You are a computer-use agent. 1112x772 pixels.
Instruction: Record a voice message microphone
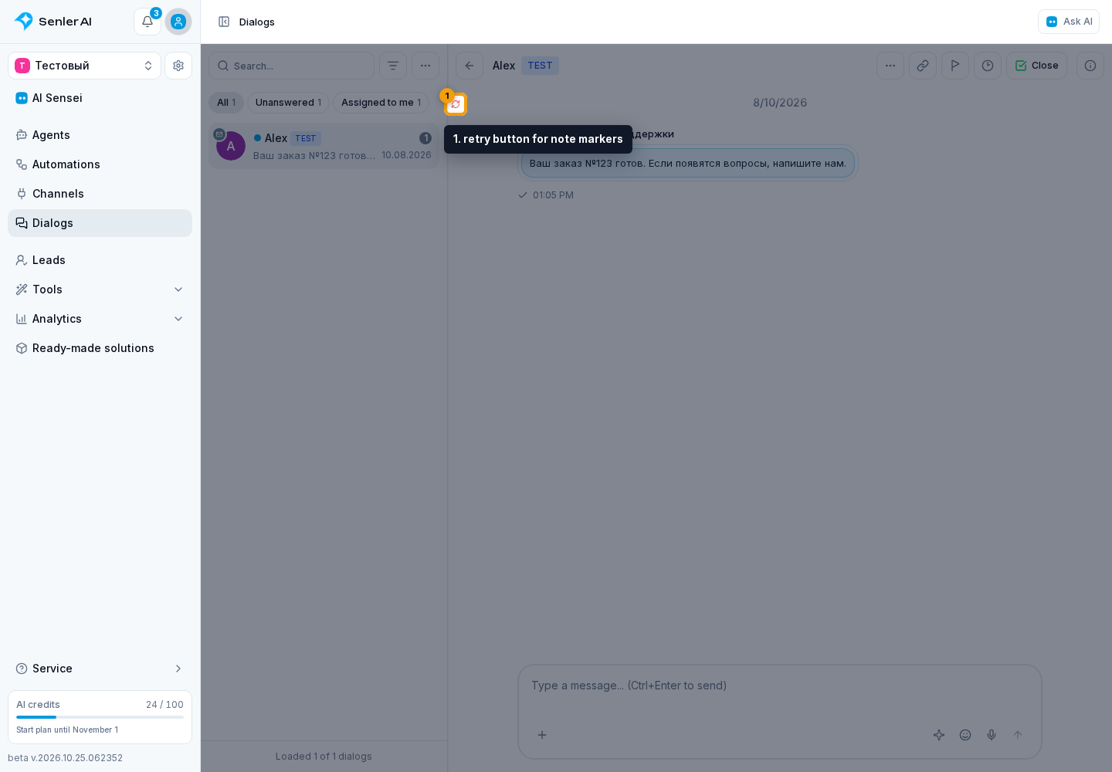tap(992, 735)
